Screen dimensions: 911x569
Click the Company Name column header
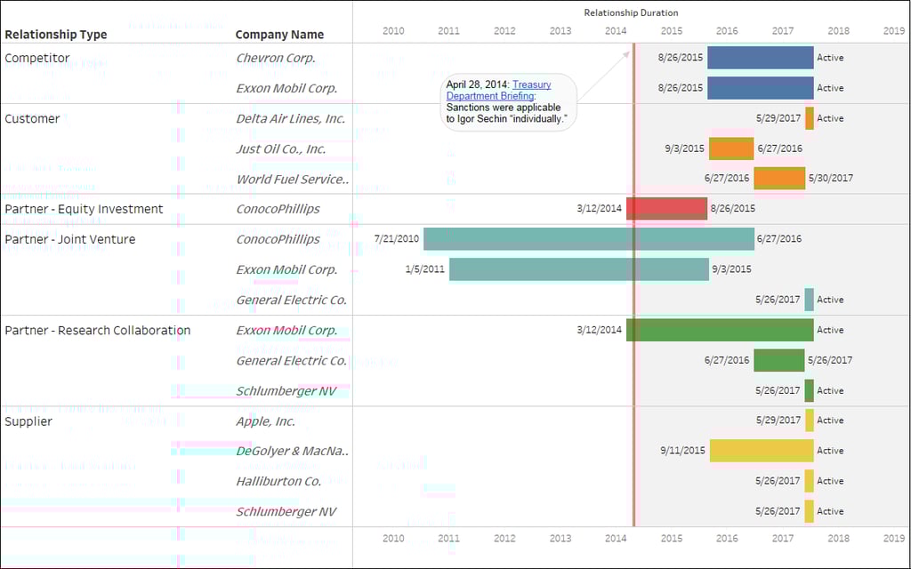[x=279, y=35]
